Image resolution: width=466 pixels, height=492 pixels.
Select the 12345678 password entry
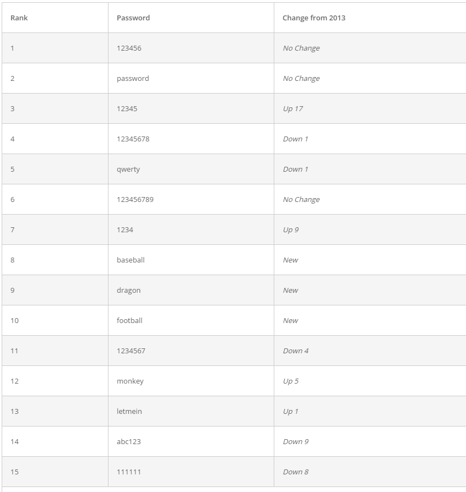coord(133,139)
